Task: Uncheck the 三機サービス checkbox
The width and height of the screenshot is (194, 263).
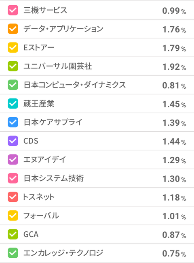Action: point(13,10)
